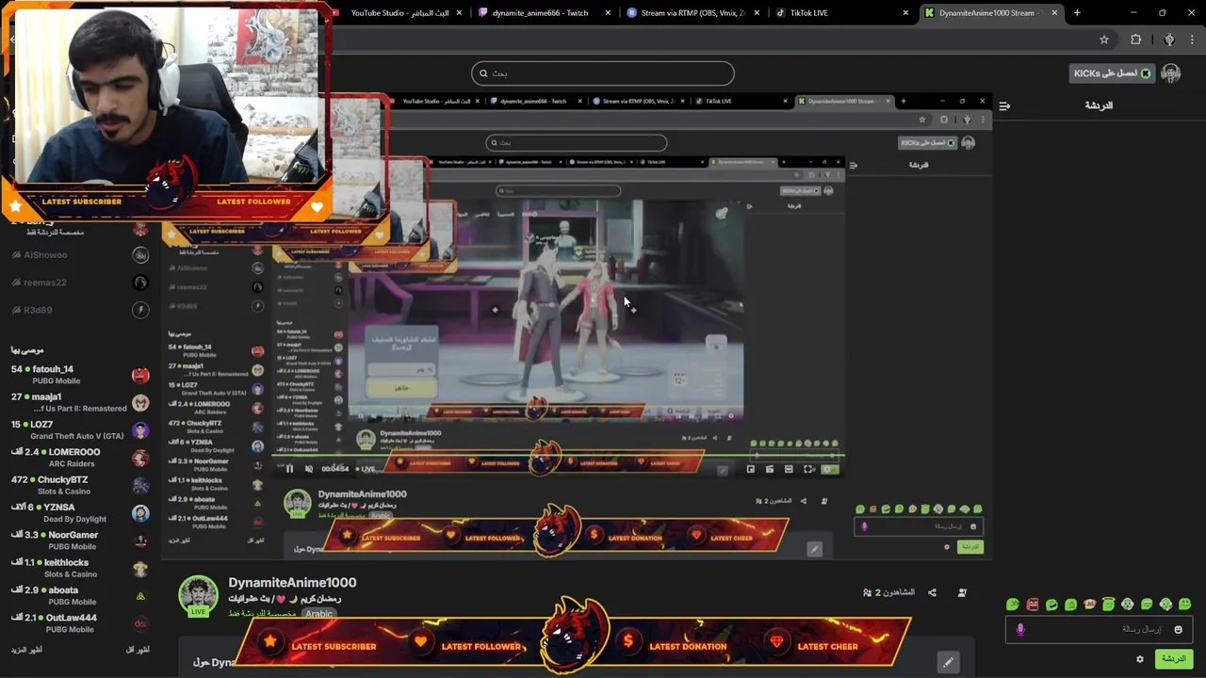Click Latest Subscriber banner under stream
The height and width of the screenshot is (678, 1206).
pyautogui.click(x=334, y=647)
